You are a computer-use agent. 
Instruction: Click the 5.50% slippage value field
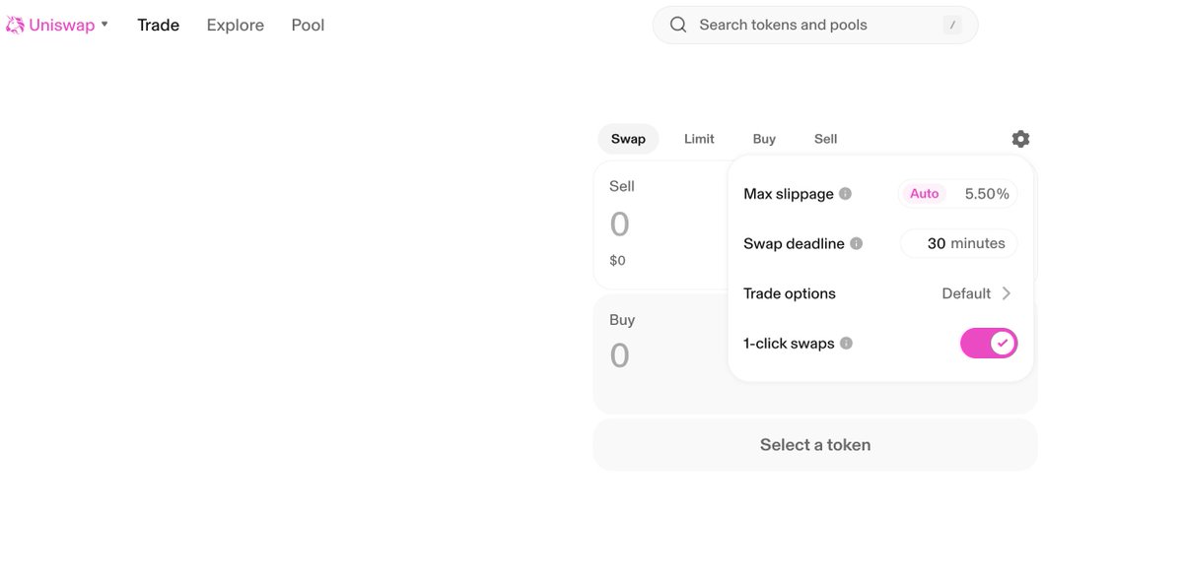[987, 194]
